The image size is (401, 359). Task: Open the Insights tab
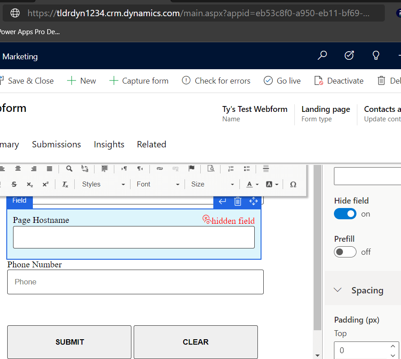(109, 144)
